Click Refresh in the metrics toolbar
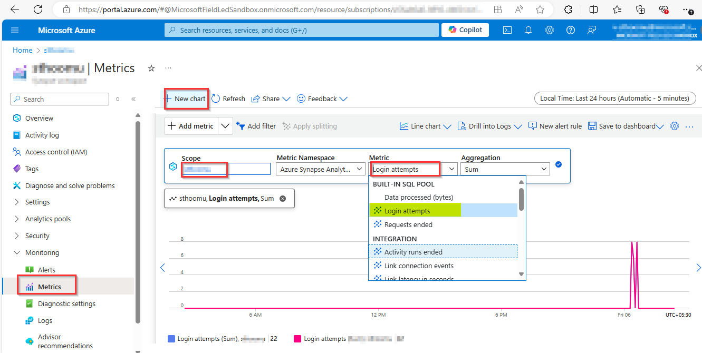 (228, 99)
